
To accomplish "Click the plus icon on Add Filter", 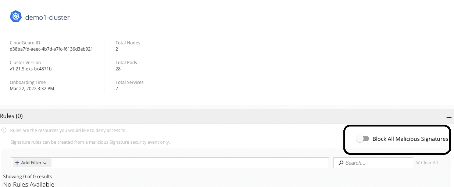I will click(17, 163).
